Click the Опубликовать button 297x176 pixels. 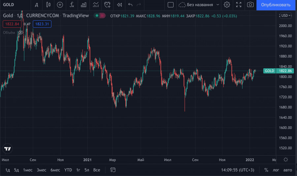276,5
